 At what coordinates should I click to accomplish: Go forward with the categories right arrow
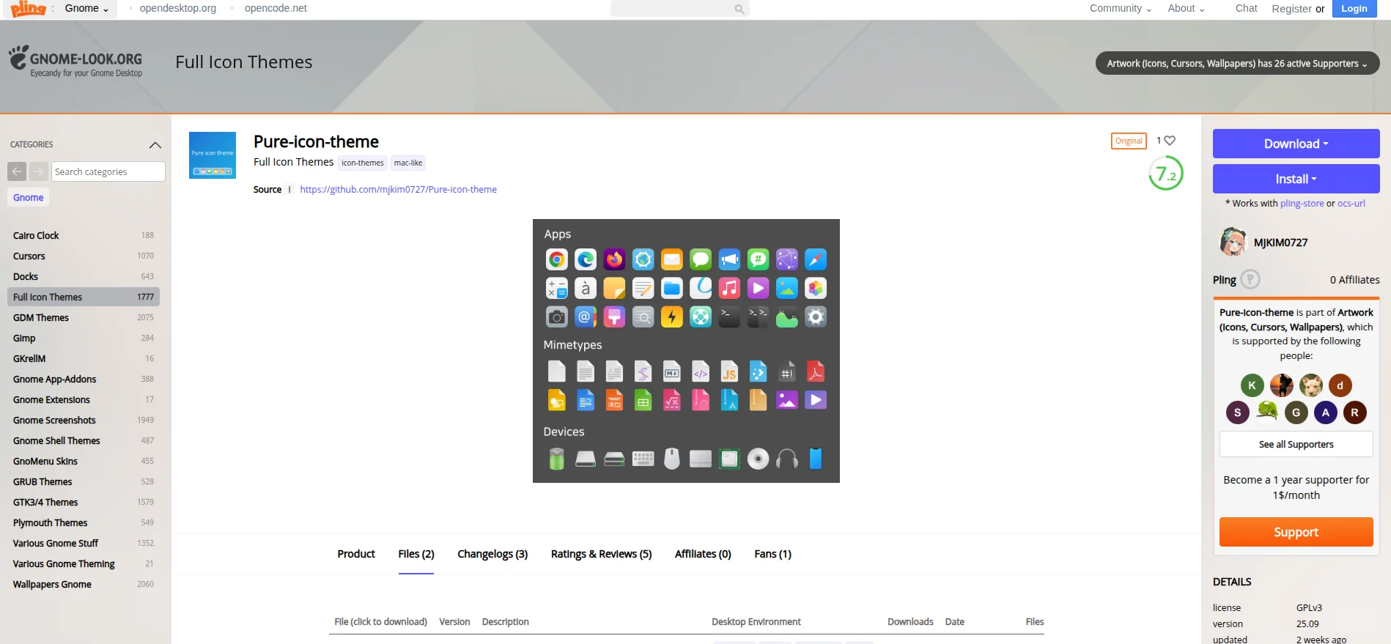38,171
